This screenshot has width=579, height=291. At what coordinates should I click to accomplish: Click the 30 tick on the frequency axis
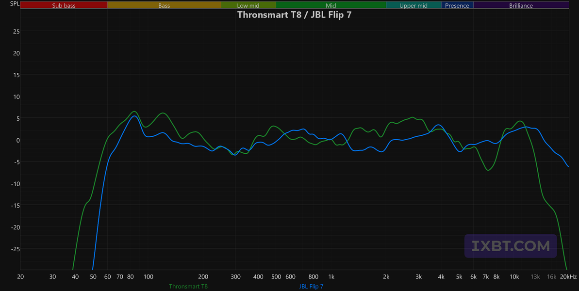[53, 277]
